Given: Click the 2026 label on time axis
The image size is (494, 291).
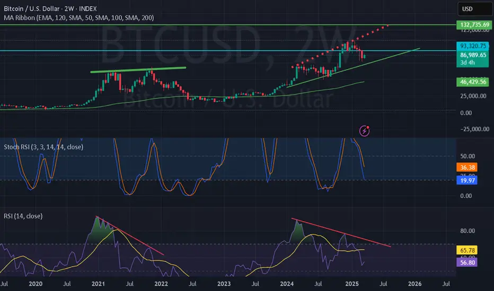Looking at the screenshot, I should tap(414, 284).
